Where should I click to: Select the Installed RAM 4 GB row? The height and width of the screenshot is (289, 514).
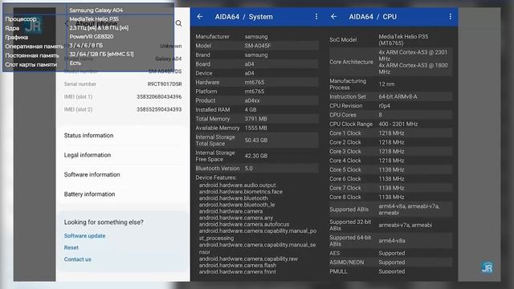pyautogui.click(x=257, y=110)
